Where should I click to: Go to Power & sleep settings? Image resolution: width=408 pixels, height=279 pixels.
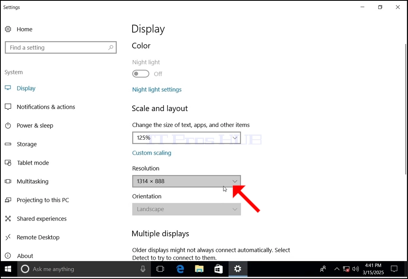point(35,125)
